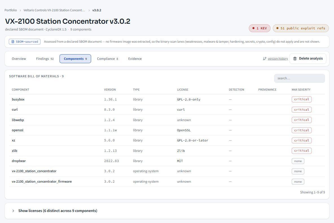Click the Portfolio breadcrumb link
The width and height of the screenshot is (334, 223).
(x=11, y=10)
